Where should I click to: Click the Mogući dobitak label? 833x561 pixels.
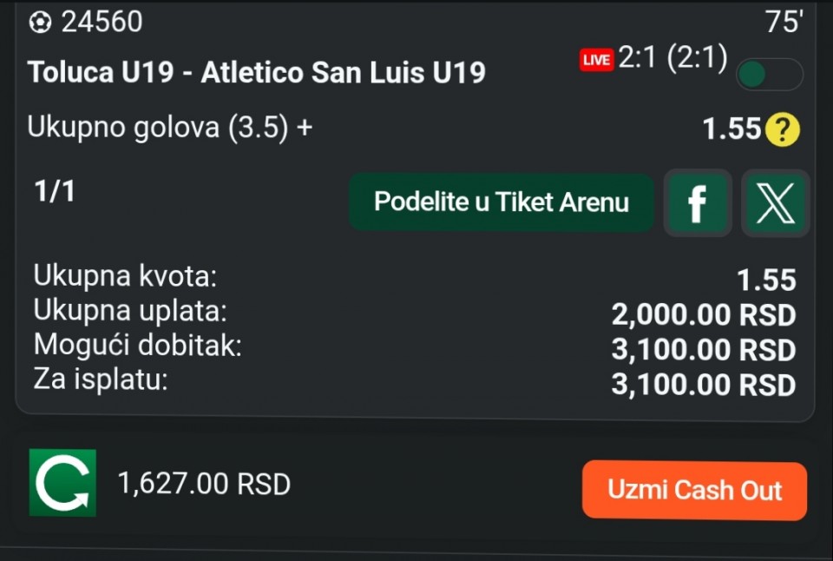(137, 345)
